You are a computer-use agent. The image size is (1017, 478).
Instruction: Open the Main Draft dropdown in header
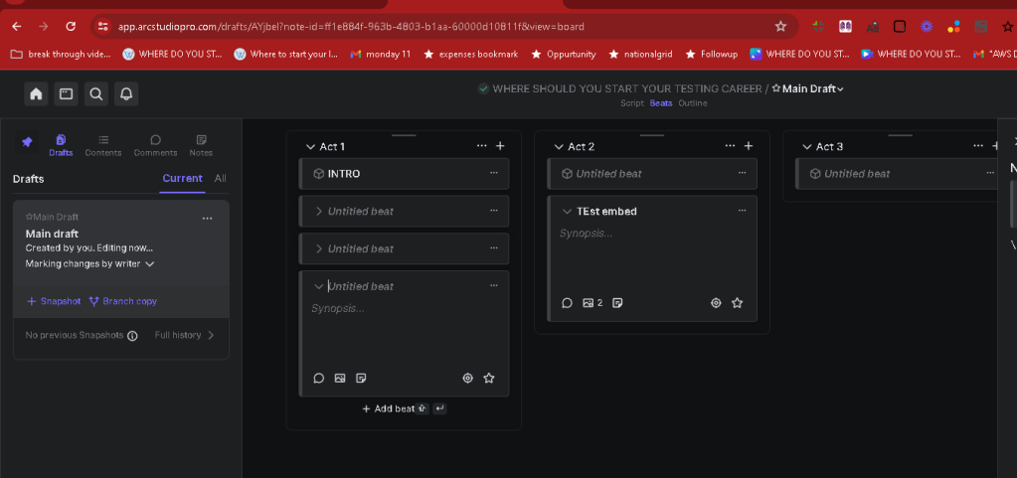[812, 88]
